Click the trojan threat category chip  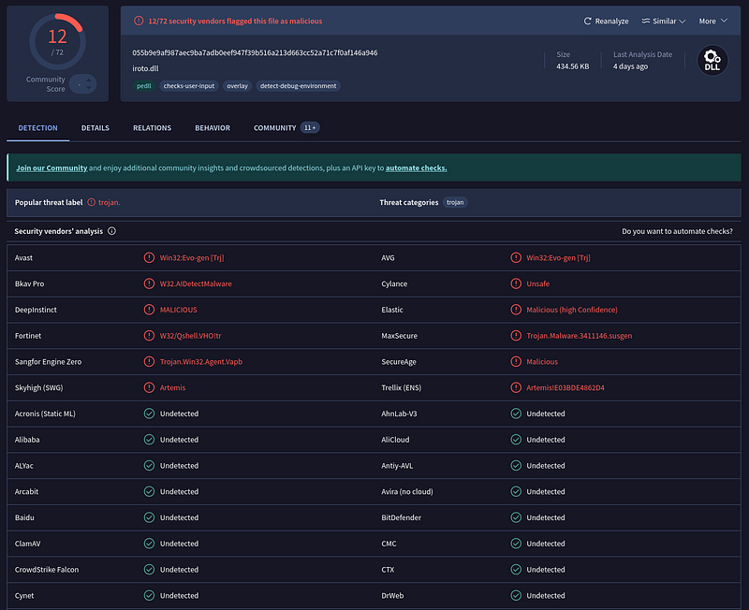(455, 202)
